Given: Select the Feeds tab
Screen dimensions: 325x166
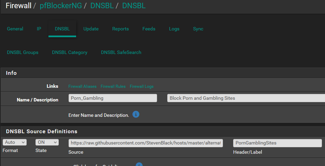Looking at the screenshot, I should pos(149,29).
